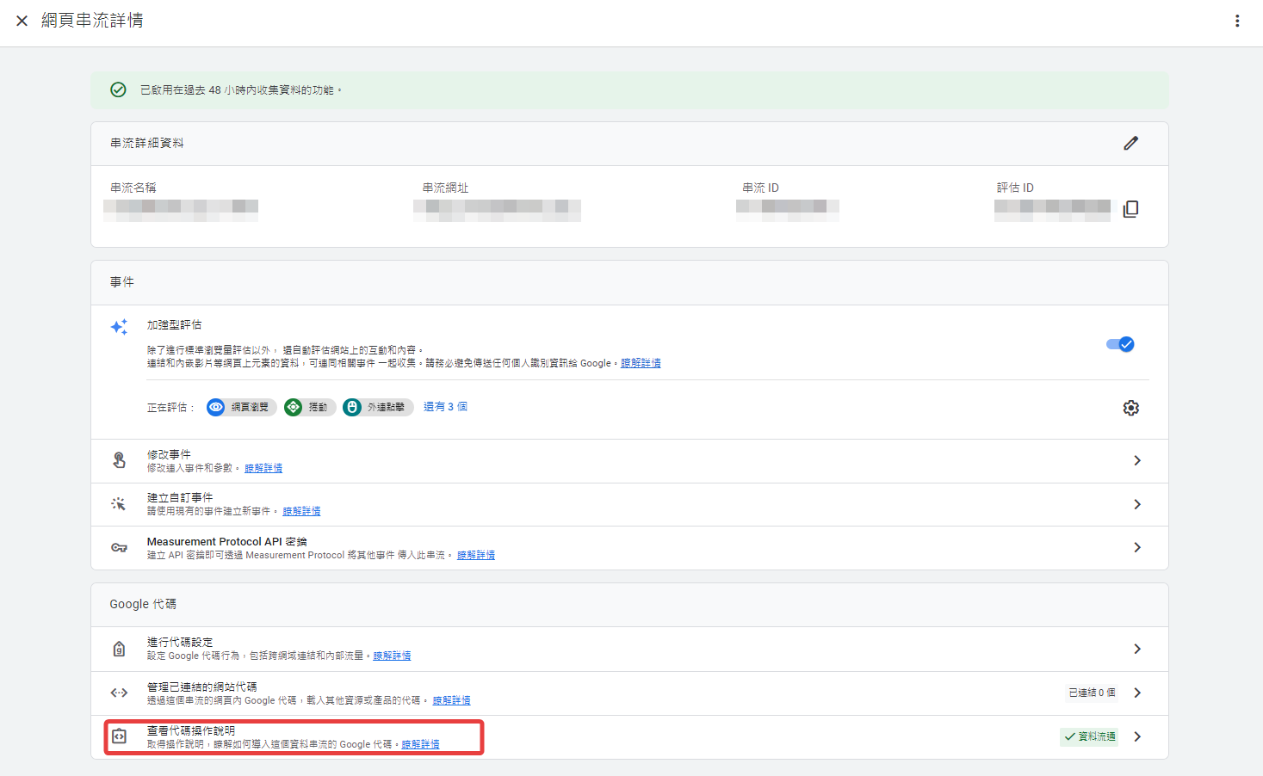Open the three-dot more options menu

1237,21
